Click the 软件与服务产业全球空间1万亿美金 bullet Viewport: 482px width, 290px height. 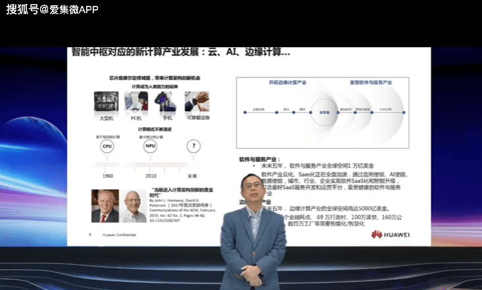(317, 166)
